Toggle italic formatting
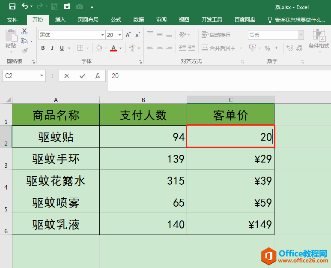331x268 pixels. (53, 48)
